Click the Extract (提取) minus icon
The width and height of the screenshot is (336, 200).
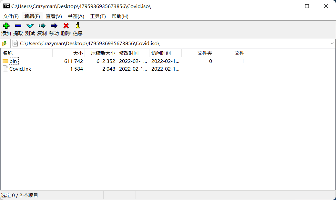(18, 26)
